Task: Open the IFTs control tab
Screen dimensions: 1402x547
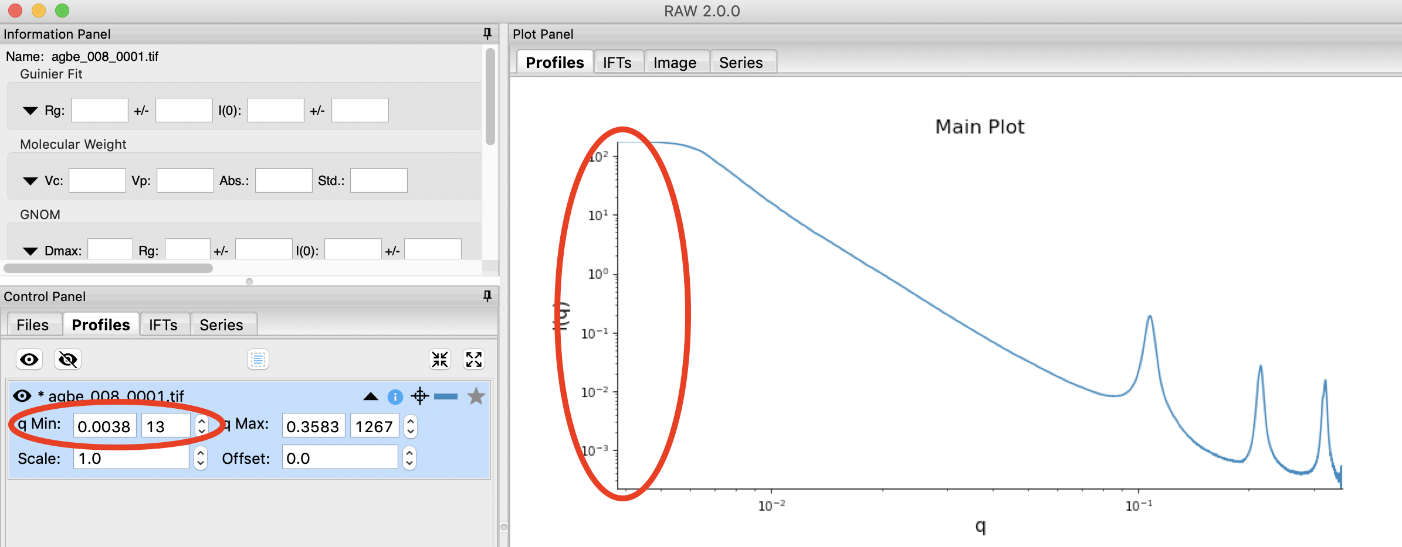Action: click(163, 324)
